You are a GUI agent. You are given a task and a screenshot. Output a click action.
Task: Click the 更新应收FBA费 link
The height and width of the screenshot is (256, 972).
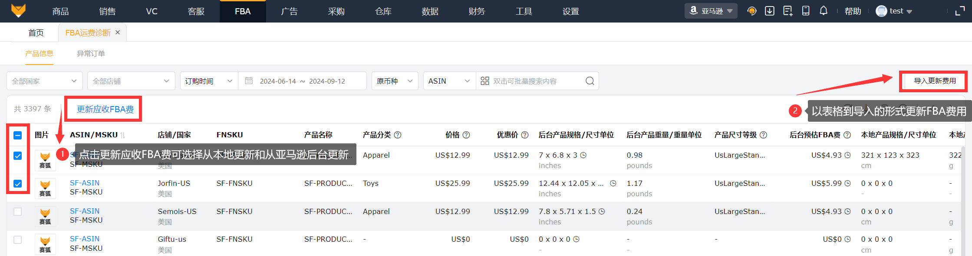tap(105, 109)
